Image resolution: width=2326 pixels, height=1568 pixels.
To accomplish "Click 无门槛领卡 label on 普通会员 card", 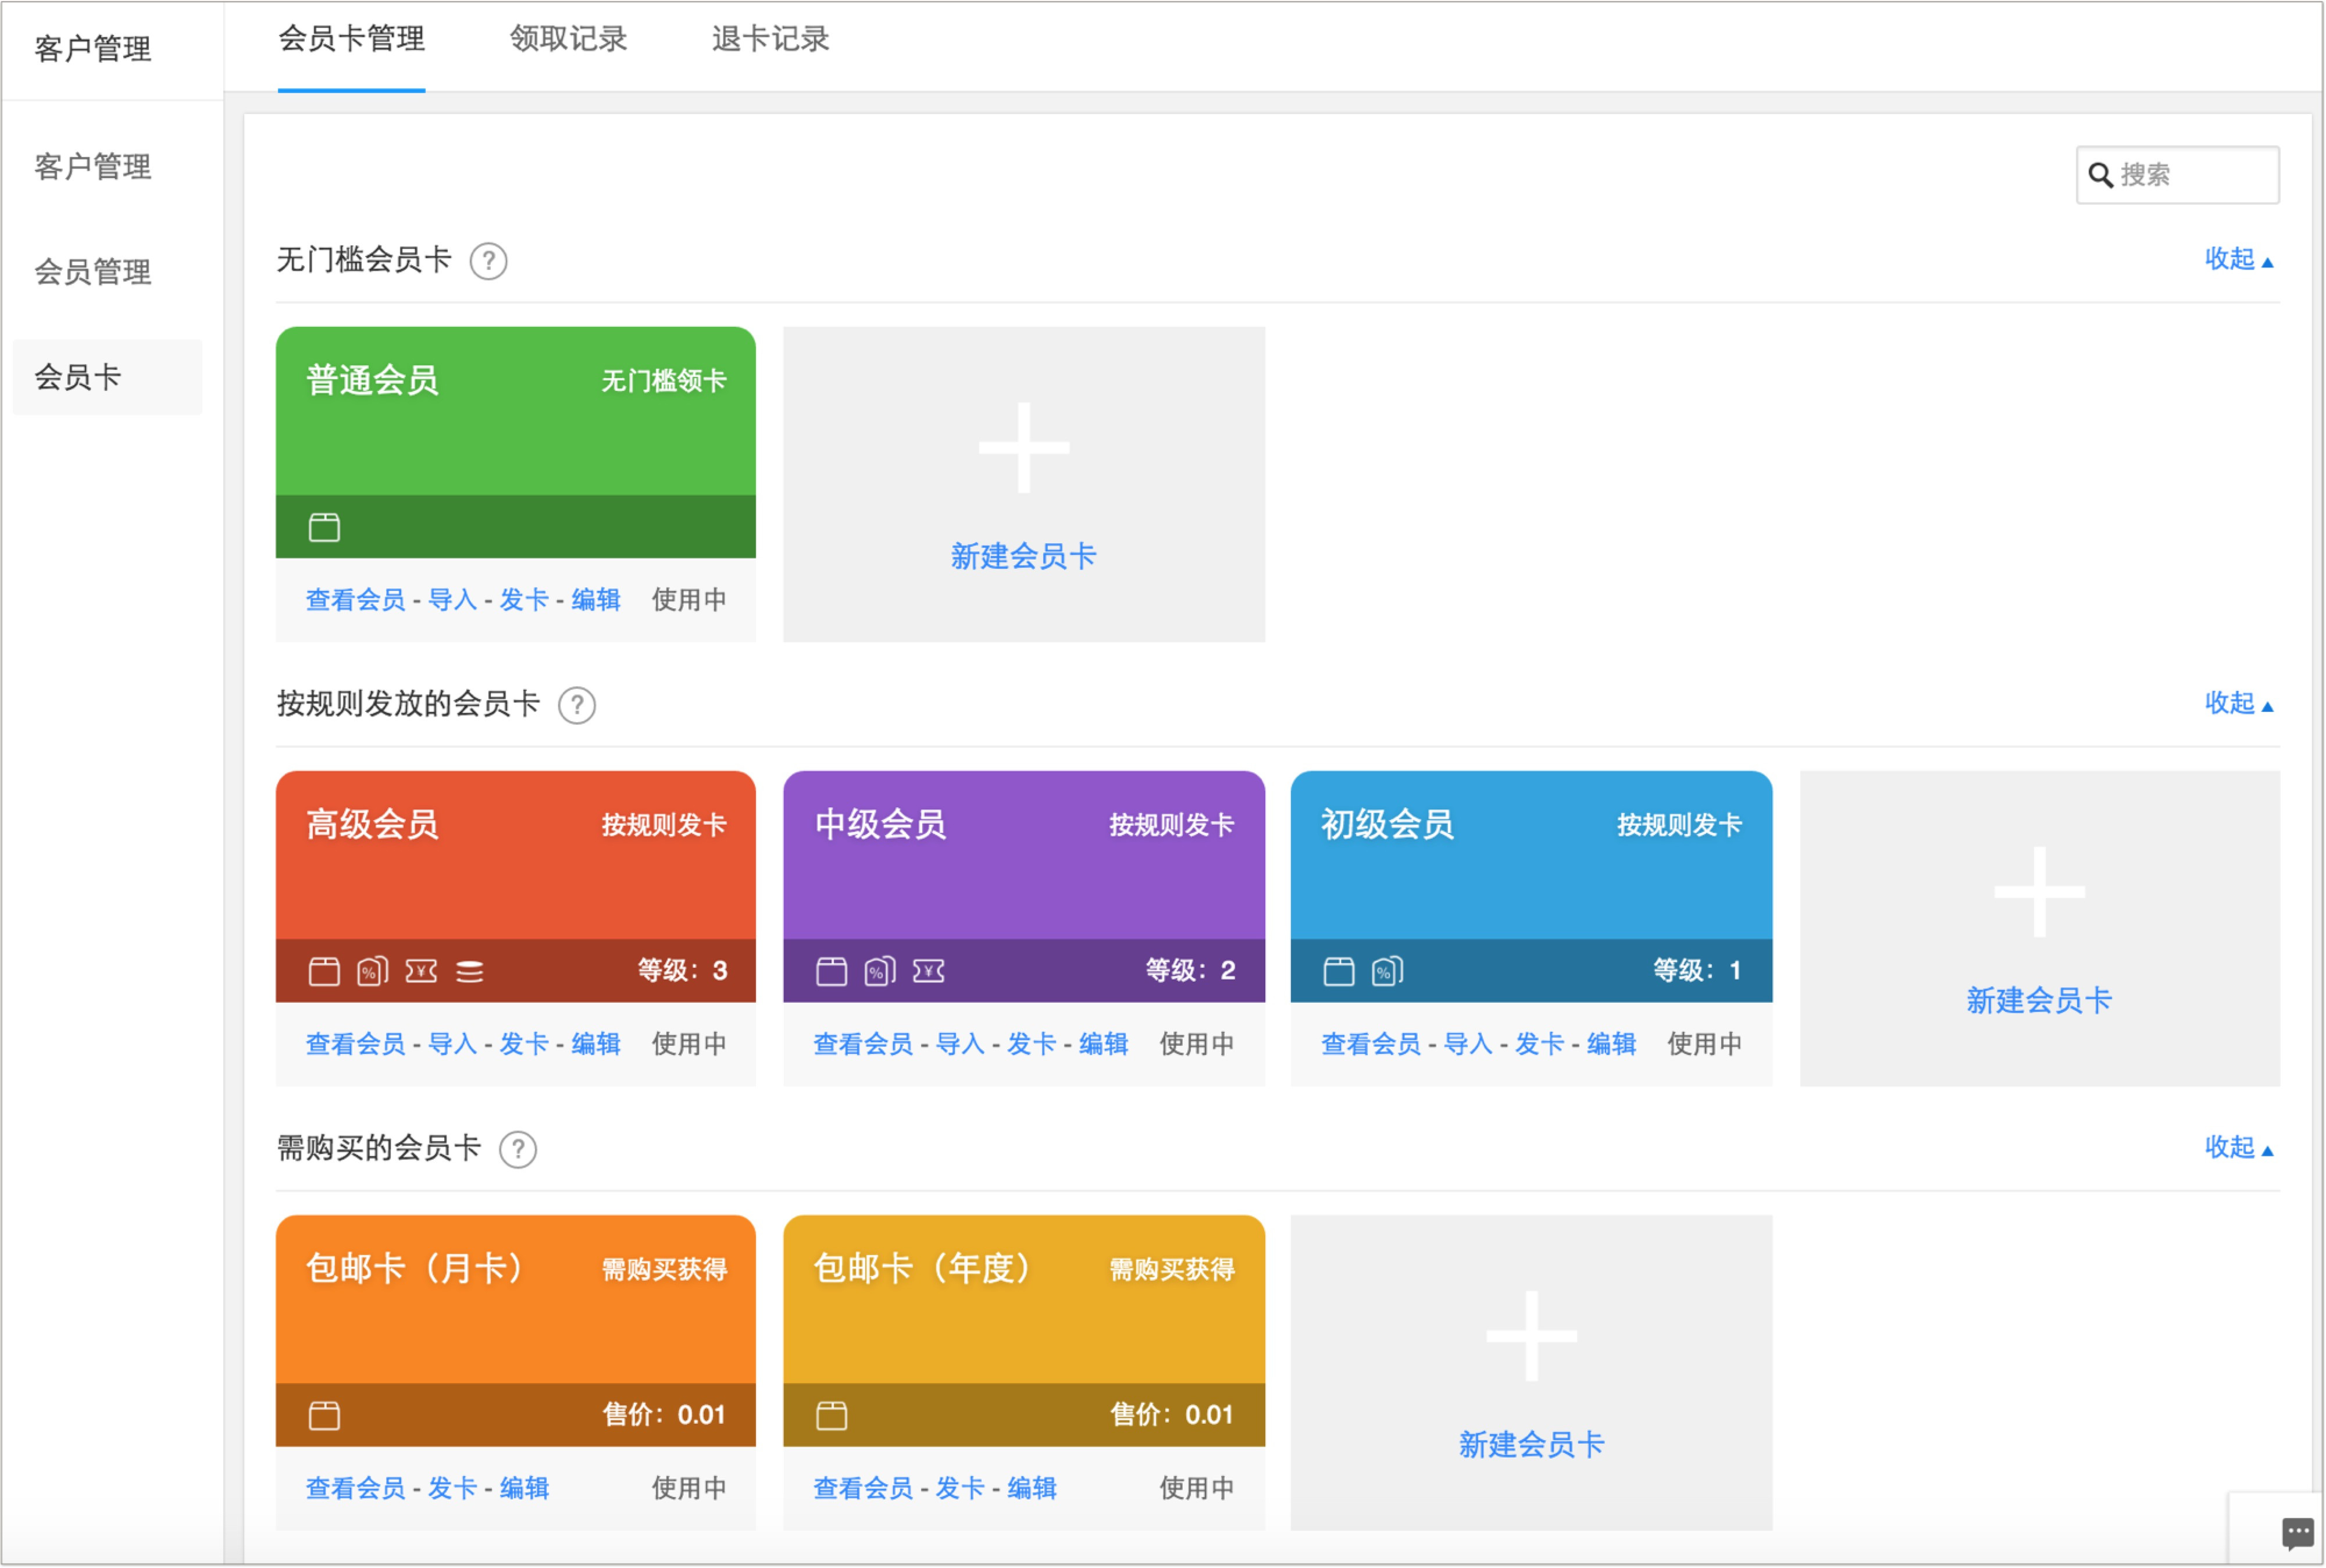I will click(x=663, y=381).
